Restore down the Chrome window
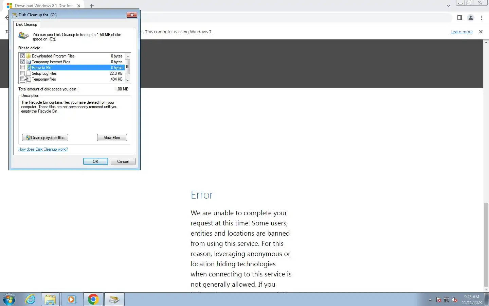 coord(469,3)
